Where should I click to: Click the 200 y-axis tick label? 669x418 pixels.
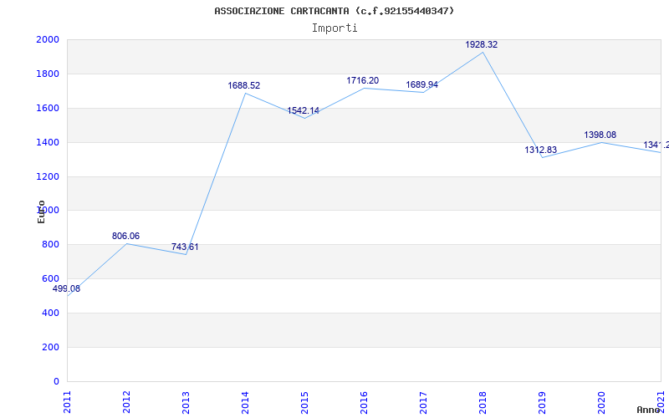pos(51,347)
